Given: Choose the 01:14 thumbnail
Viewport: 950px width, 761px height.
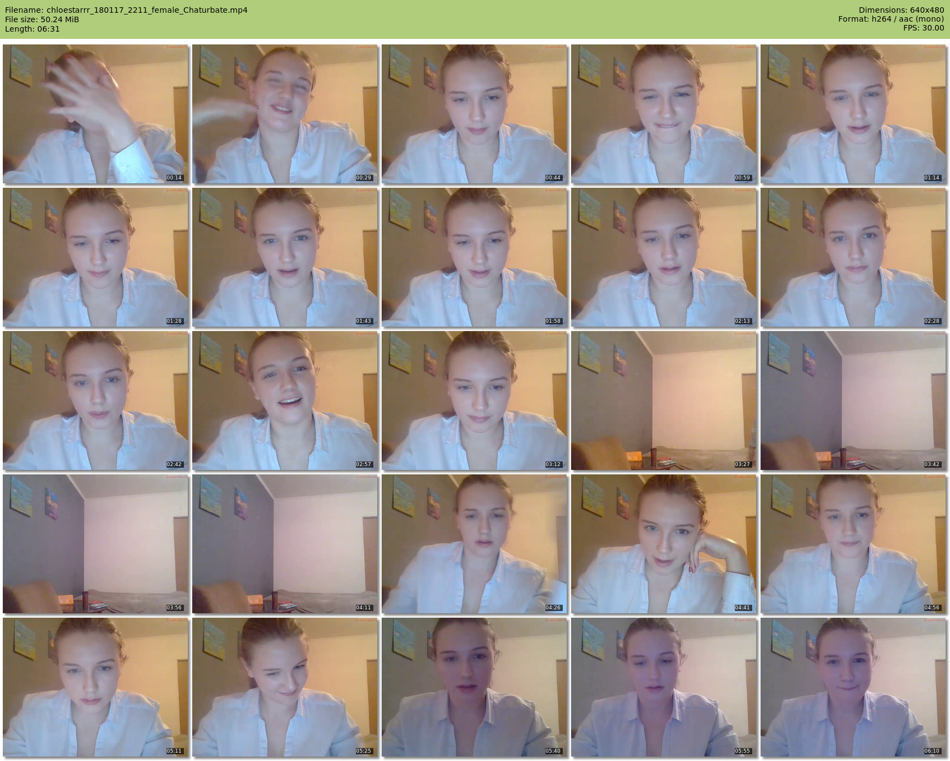Looking at the screenshot, I should (x=853, y=114).
